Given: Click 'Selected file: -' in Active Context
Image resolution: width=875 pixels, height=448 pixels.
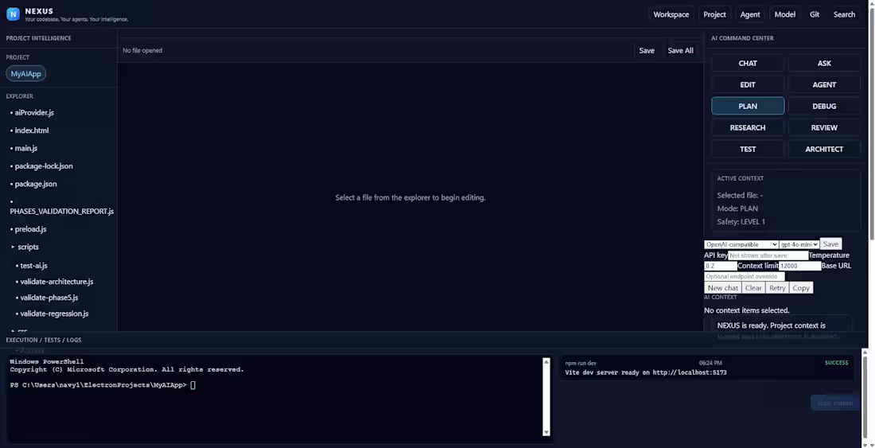Looking at the screenshot, I should pyautogui.click(x=740, y=195).
